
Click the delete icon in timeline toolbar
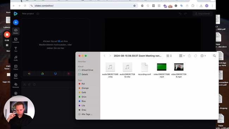(35, 85)
